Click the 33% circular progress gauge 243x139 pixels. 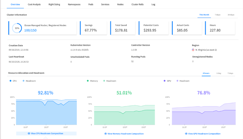[17, 28]
